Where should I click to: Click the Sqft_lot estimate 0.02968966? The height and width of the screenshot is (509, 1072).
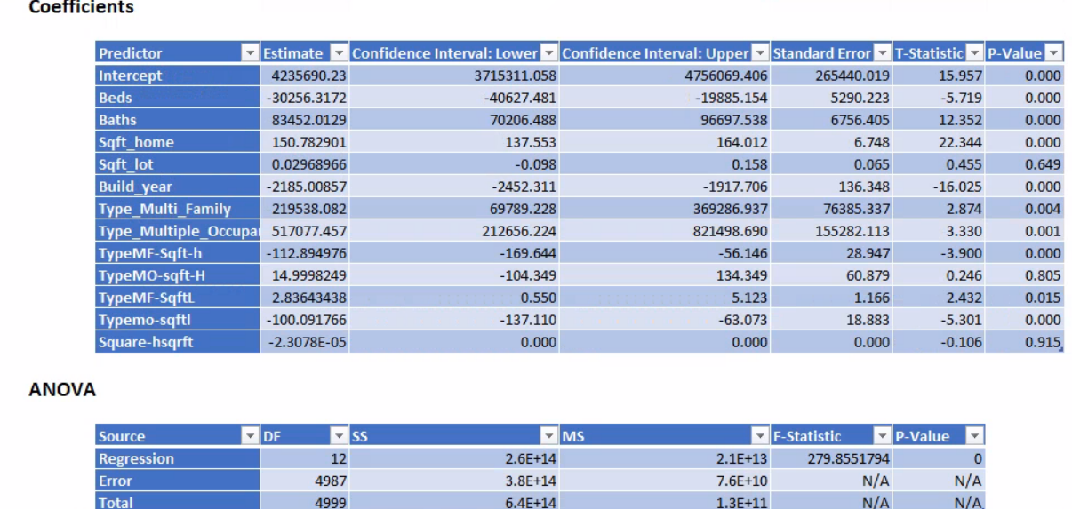305,164
